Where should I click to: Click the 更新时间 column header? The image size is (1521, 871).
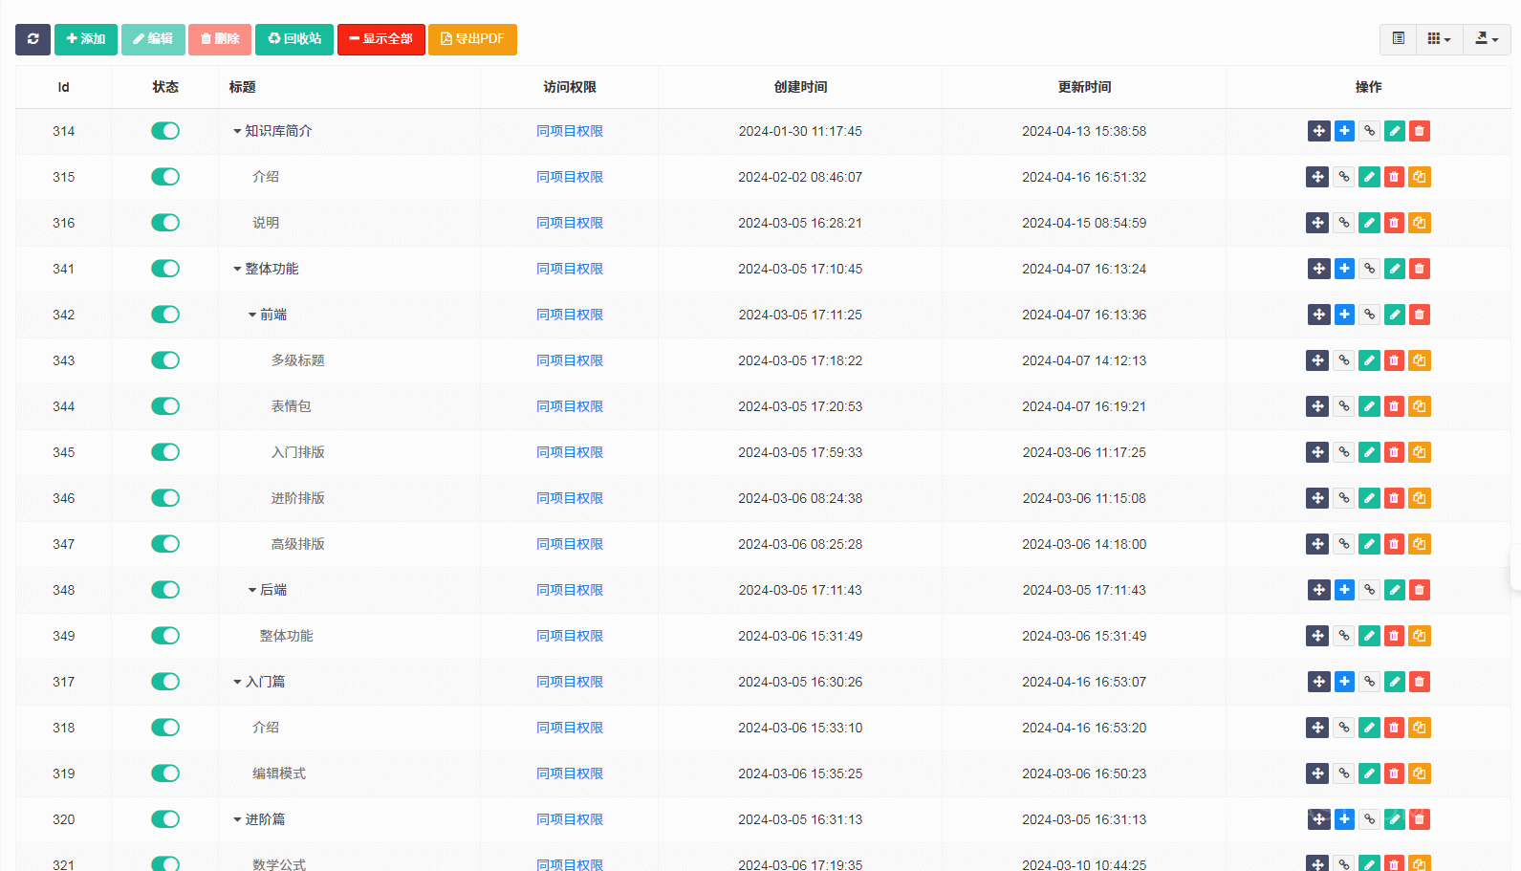[x=1084, y=87]
